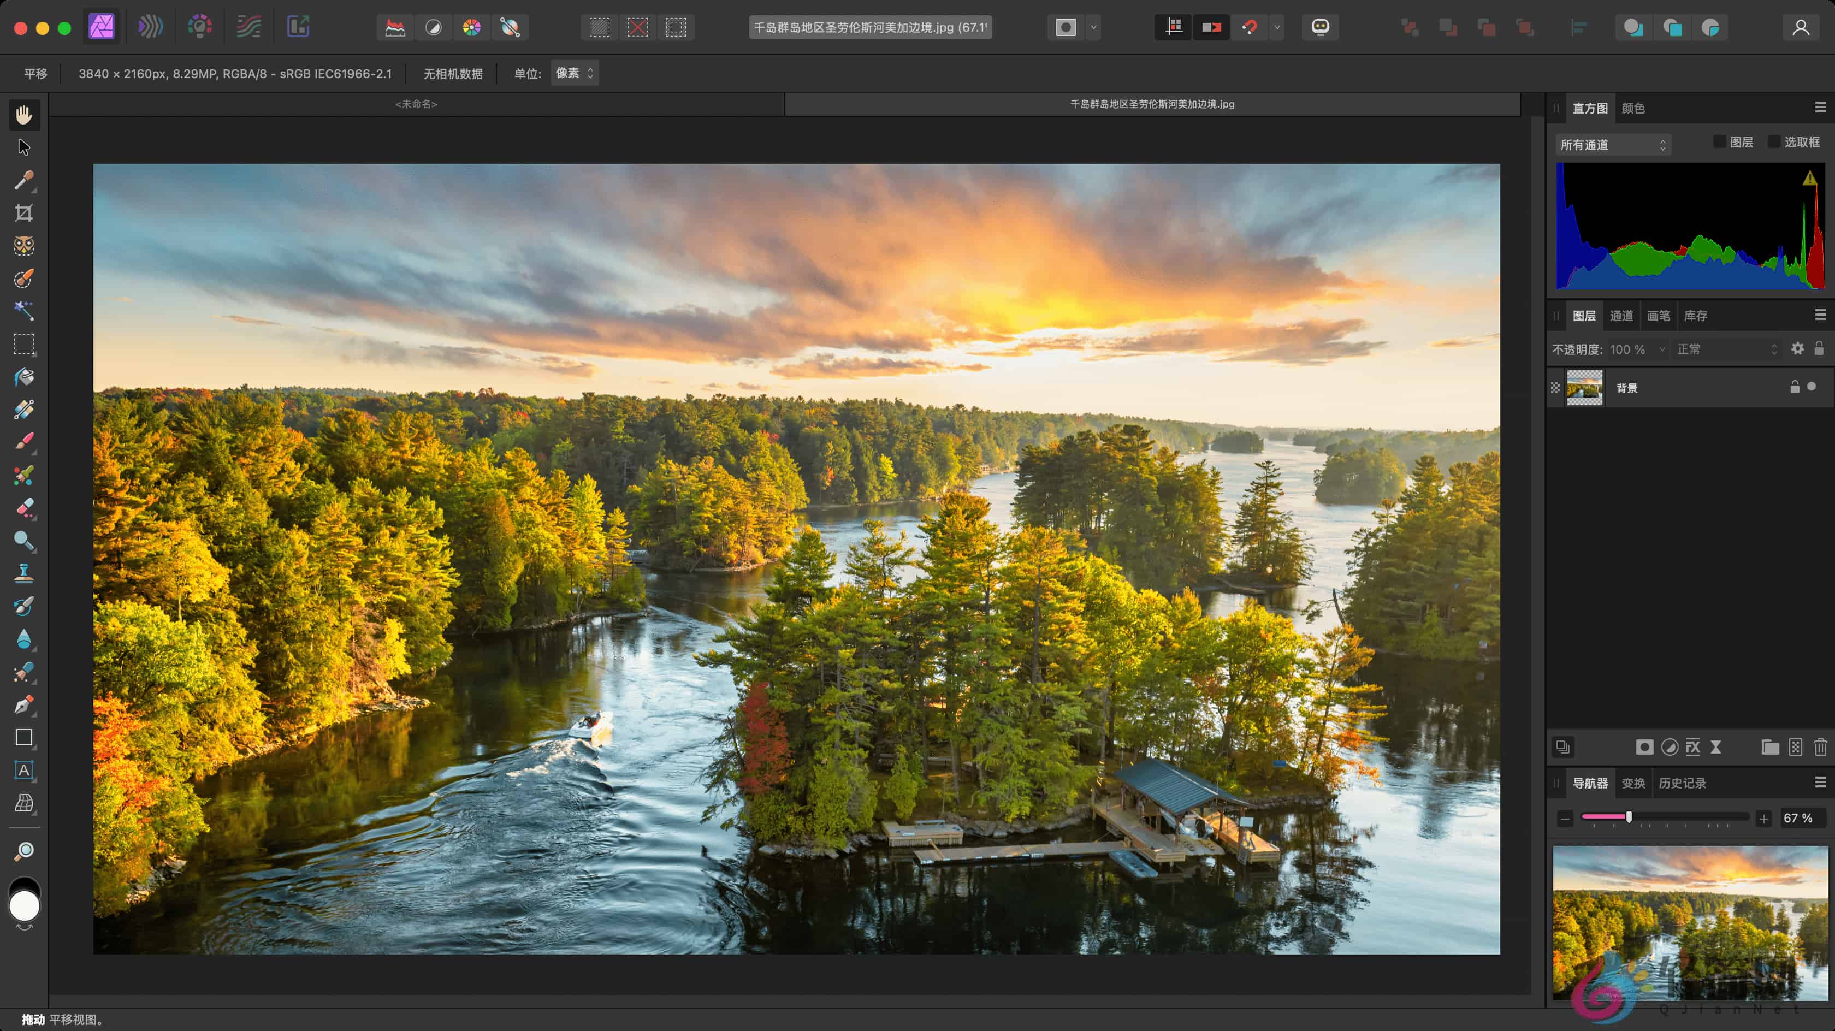This screenshot has width=1835, height=1031.
Task: Click the Deselect icon with the red X
Action: [637, 28]
